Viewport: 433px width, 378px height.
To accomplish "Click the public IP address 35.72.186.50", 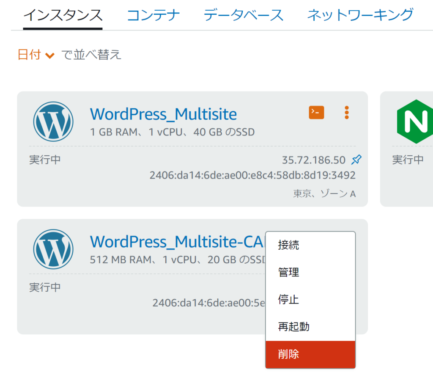I will click(x=313, y=160).
